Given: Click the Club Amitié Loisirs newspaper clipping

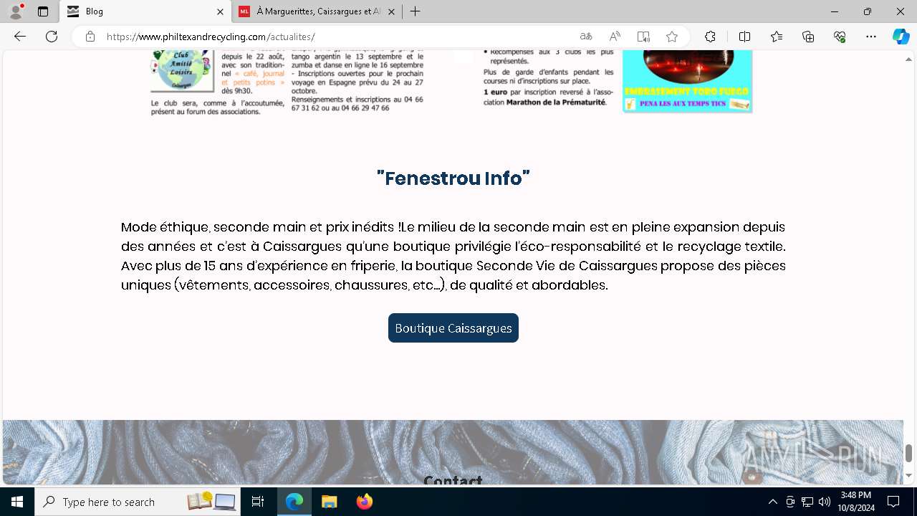Looking at the screenshot, I should pyautogui.click(x=287, y=82).
